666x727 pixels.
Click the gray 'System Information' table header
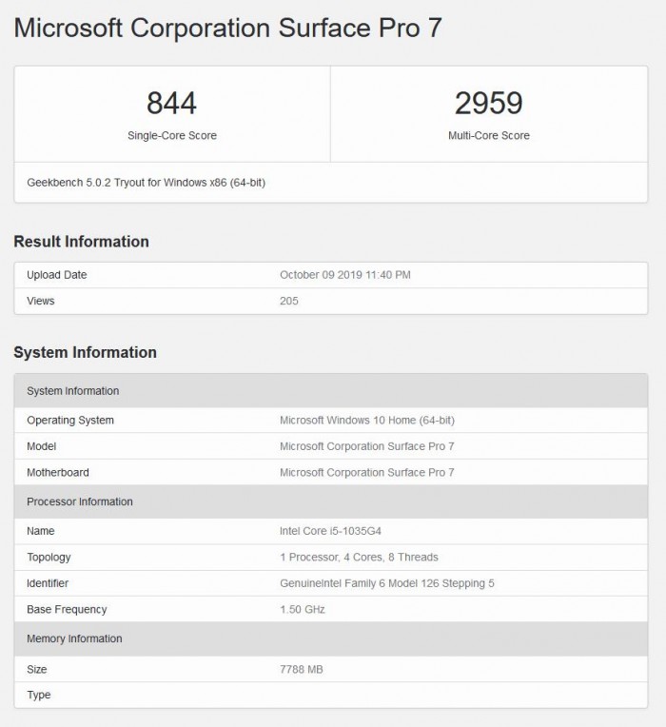[331, 391]
